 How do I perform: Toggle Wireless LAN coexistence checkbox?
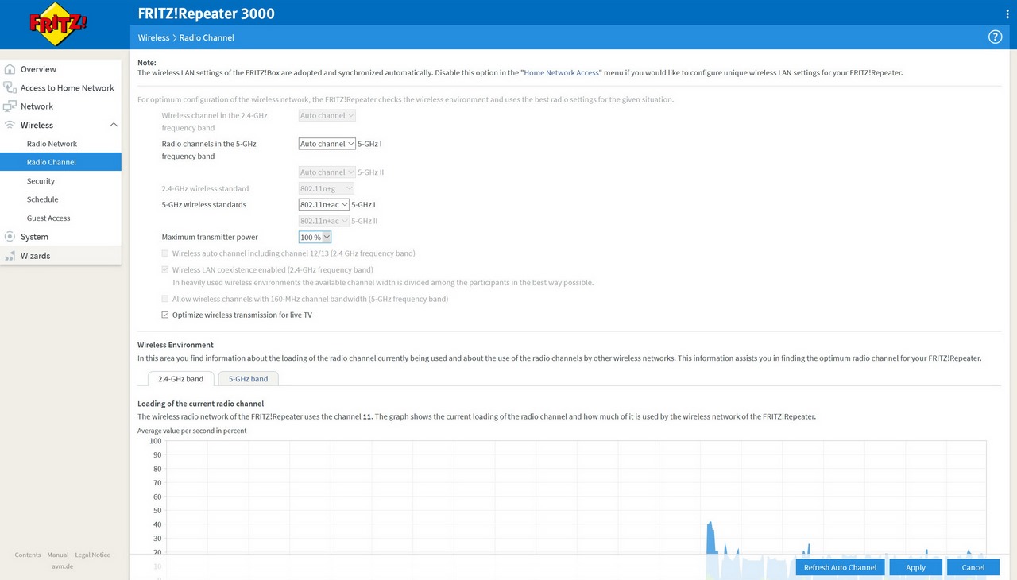[x=165, y=270]
